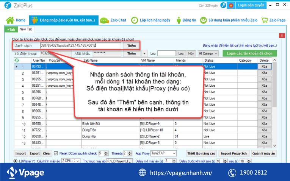This screenshot has width=290, height=181.
Task: Refresh the account list with green arrows icon
Action: click(17, 60)
